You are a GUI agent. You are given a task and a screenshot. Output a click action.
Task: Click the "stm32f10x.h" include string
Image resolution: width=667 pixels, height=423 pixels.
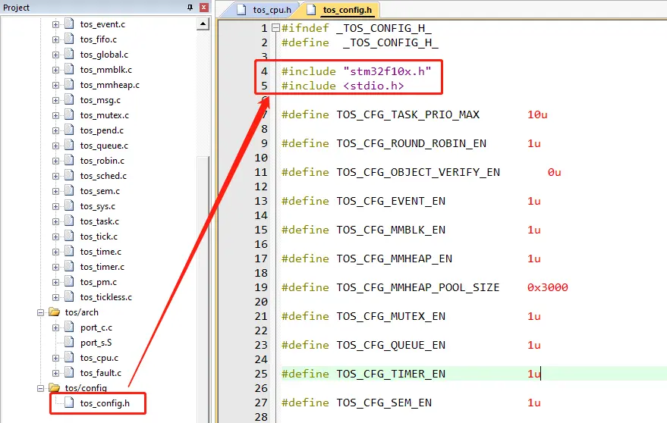click(387, 71)
